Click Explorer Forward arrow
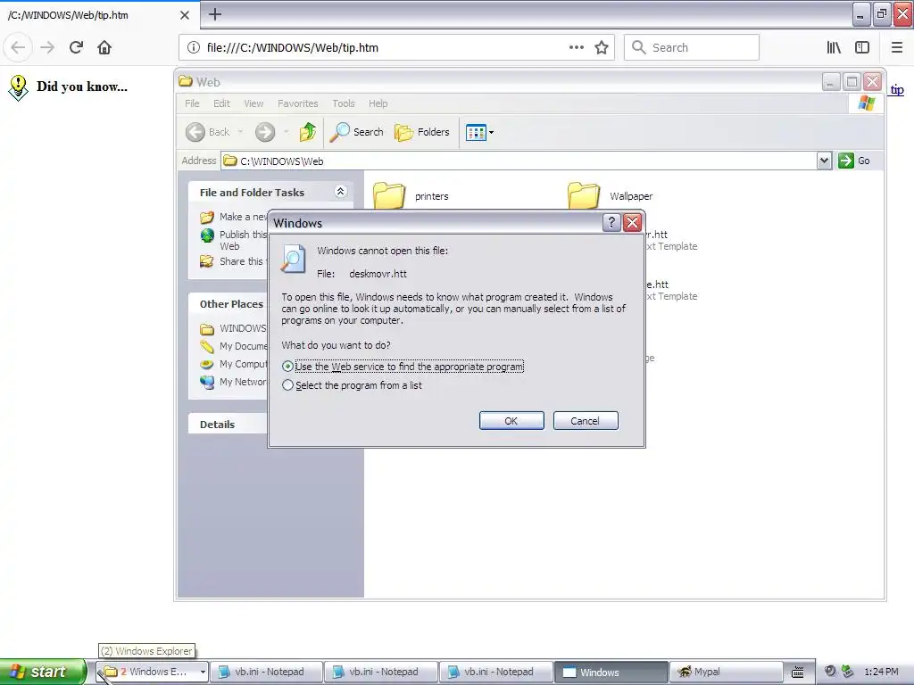 coord(264,132)
